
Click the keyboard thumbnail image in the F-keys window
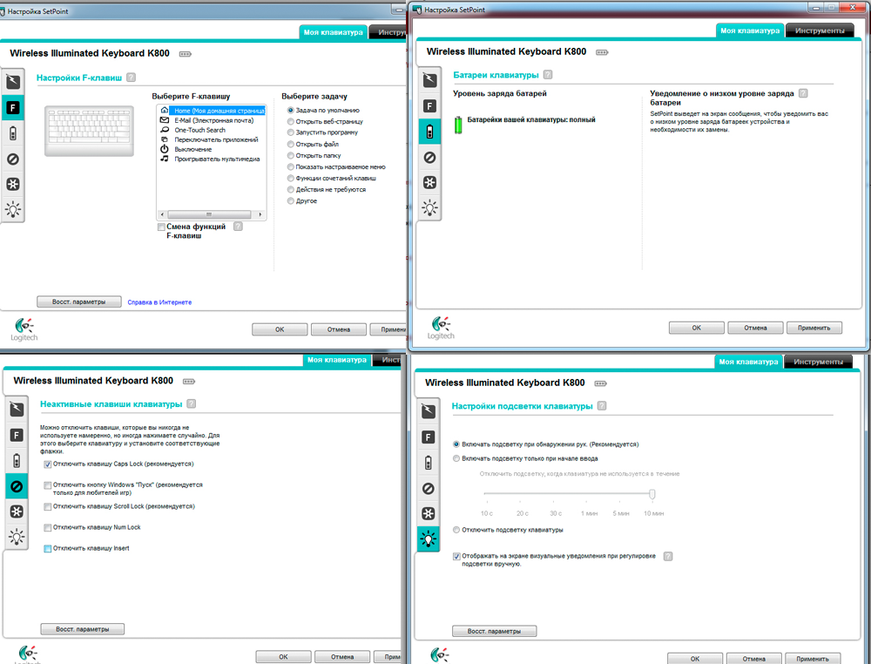pos(90,131)
